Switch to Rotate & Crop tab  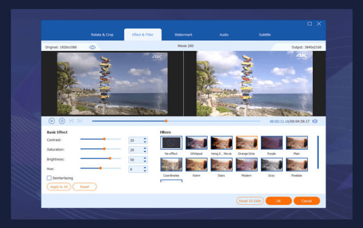(102, 35)
